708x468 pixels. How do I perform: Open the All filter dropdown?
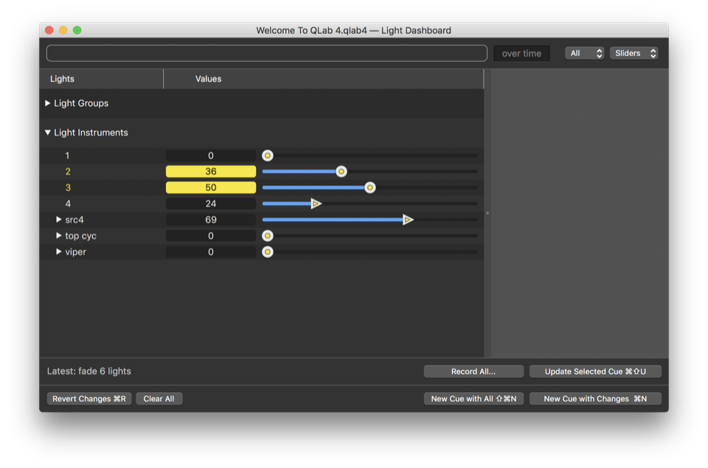pyautogui.click(x=585, y=53)
